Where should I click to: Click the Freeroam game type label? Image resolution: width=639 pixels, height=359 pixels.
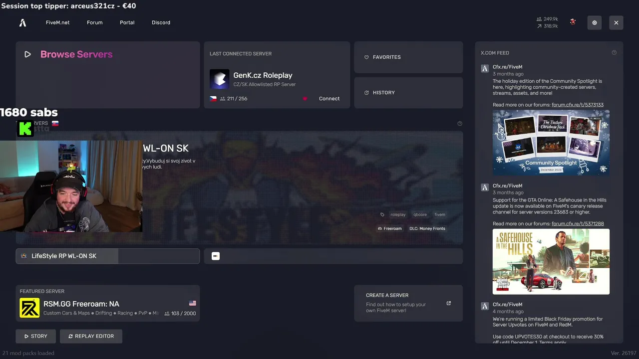point(390,229)
